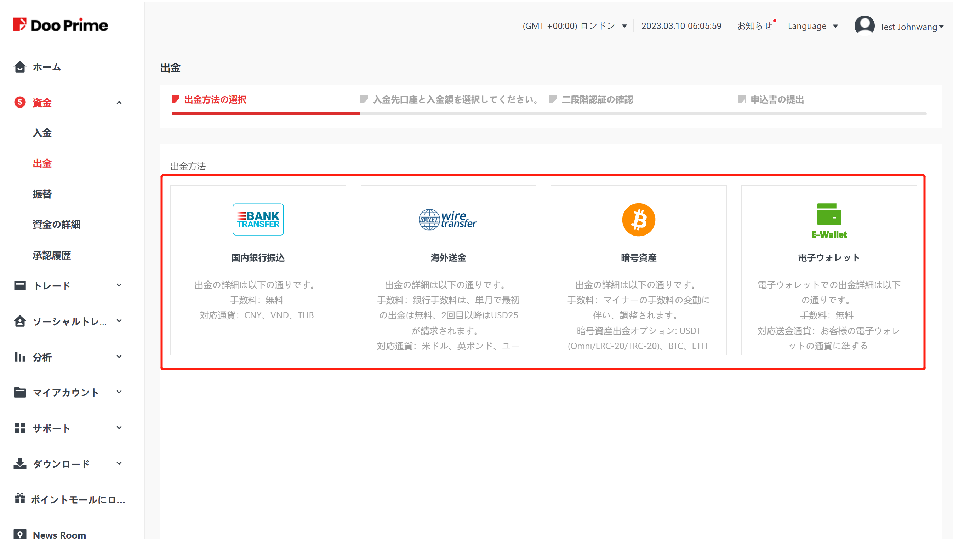Choose 国内銀行振込 withdrawal method

click(258, 270)
